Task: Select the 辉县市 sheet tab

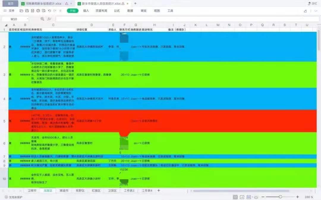Action: click(x=64, y=191)
